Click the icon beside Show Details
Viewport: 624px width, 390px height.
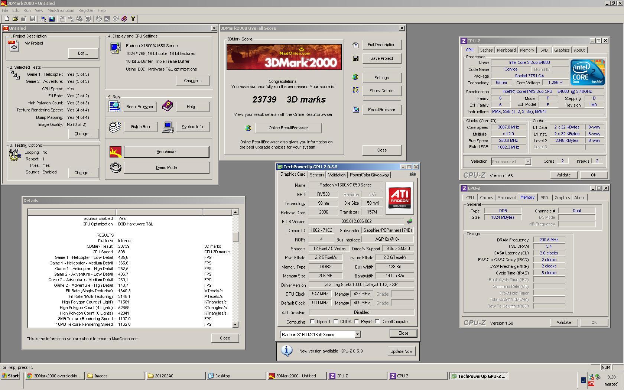coord(355,90)
